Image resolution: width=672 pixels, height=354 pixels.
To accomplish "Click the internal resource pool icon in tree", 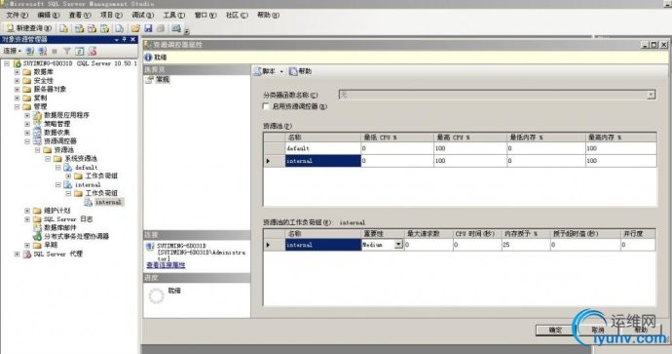I will click(68, 184).
